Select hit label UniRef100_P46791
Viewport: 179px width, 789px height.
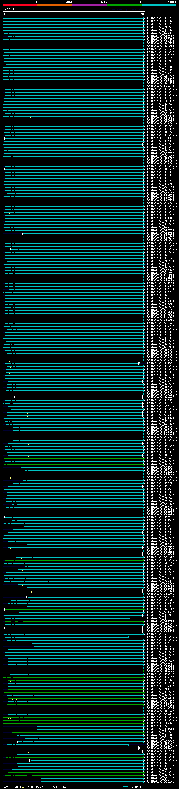pyautogui.click(x=161, y=726)
